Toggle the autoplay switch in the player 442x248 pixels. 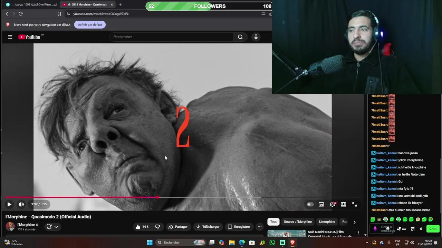[x=310, y=204]
